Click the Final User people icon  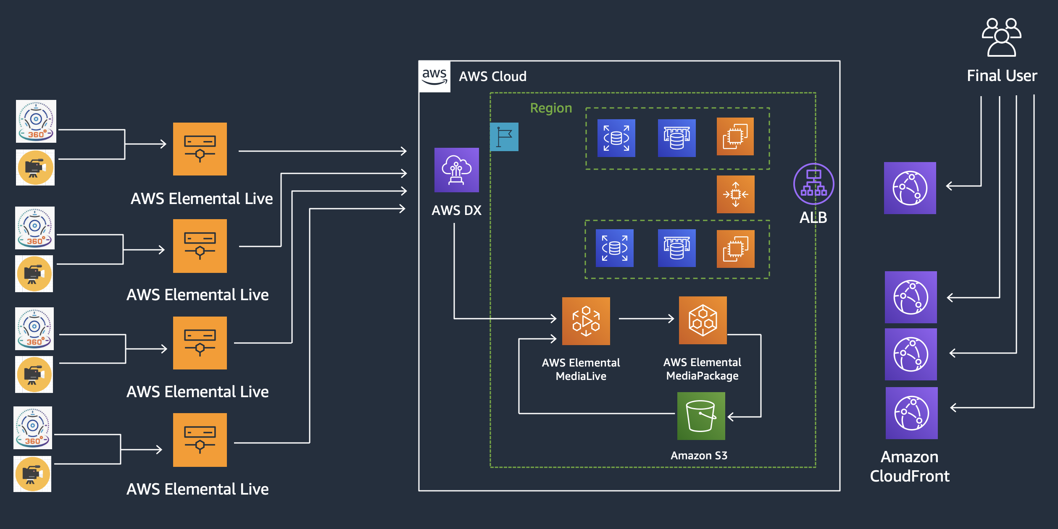click(1002, 37)
